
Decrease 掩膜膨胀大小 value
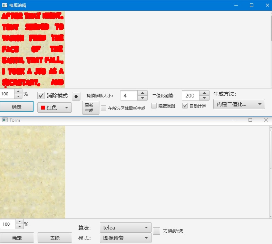point(143,98)
